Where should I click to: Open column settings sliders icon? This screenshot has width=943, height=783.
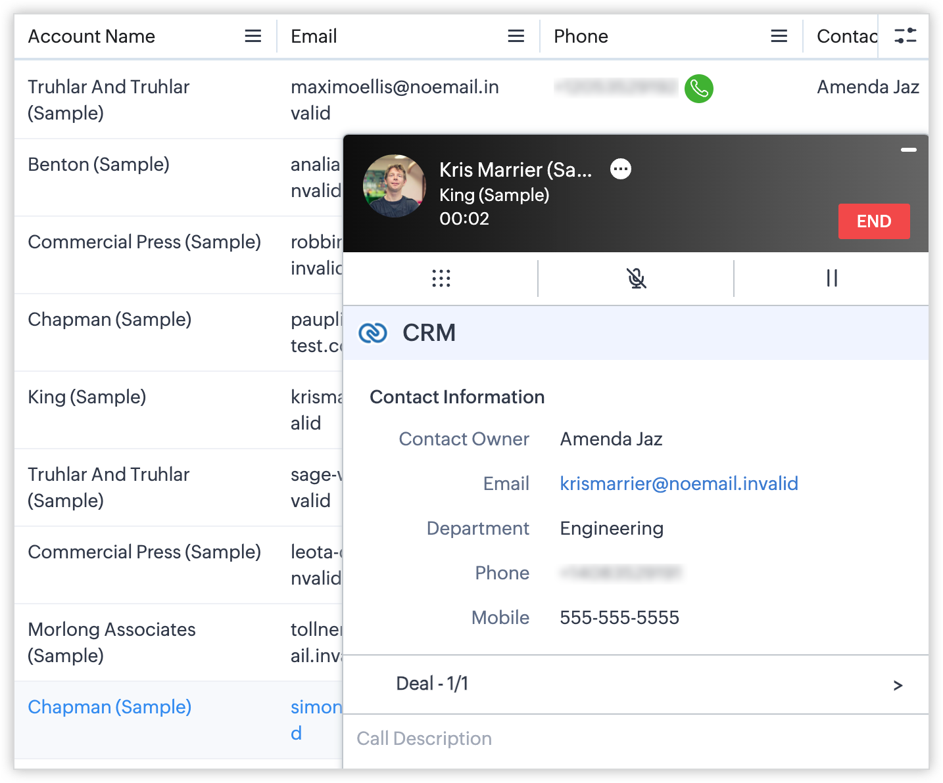906,35
